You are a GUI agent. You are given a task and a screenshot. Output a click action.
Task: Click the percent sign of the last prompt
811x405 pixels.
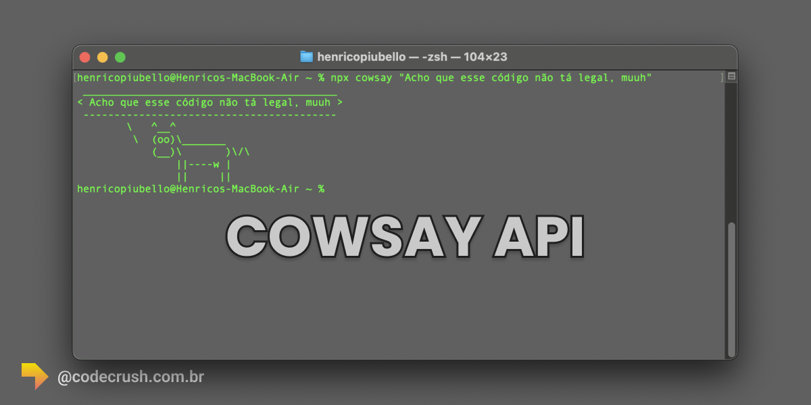(322, 188)
